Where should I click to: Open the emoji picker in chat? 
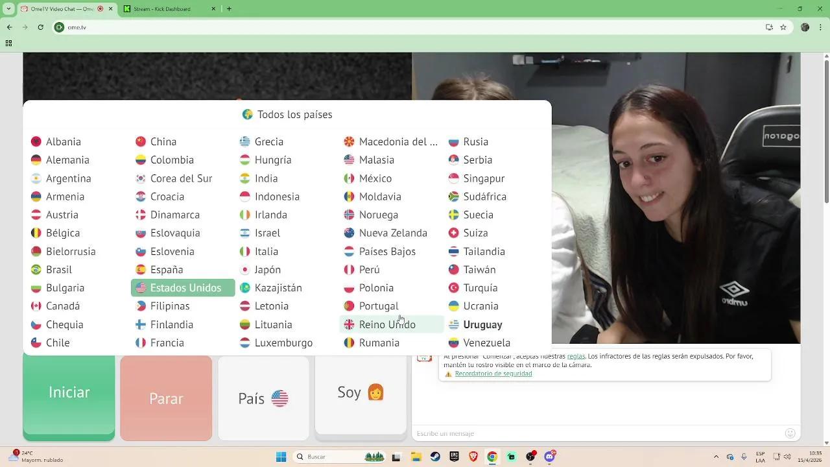(x=789, y=433)
